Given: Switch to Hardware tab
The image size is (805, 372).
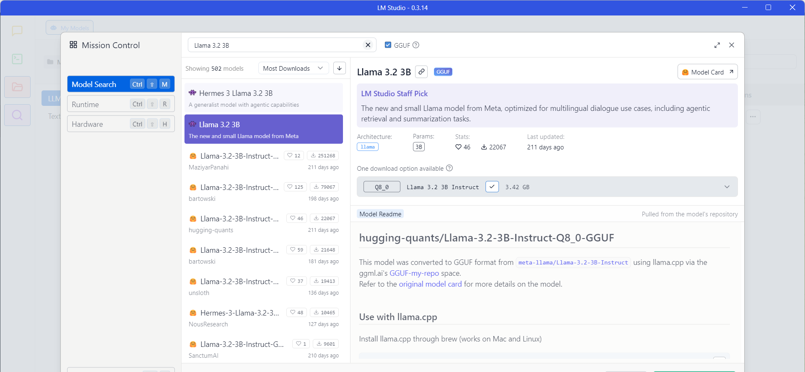Looking at the screenshot, I should [121, 124].
